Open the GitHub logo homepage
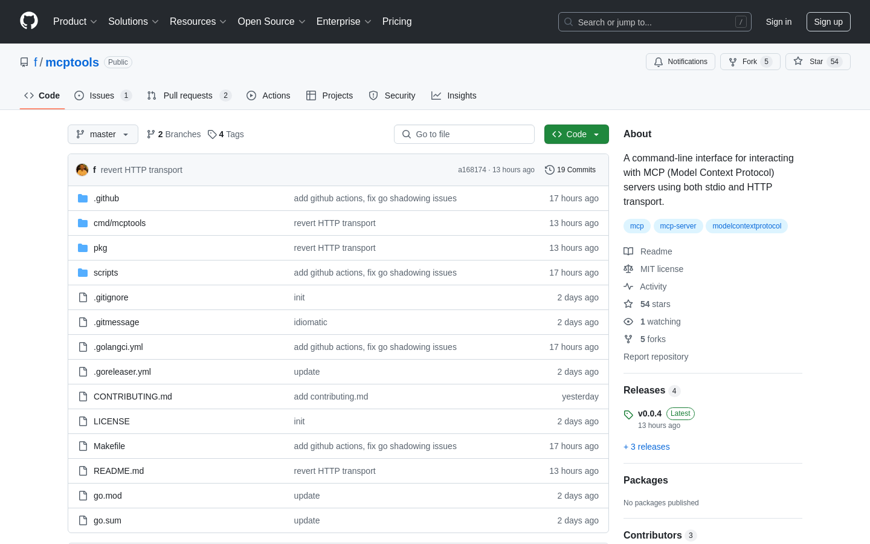This screenshot has width=870, height=544. click(x=29, y=21)
